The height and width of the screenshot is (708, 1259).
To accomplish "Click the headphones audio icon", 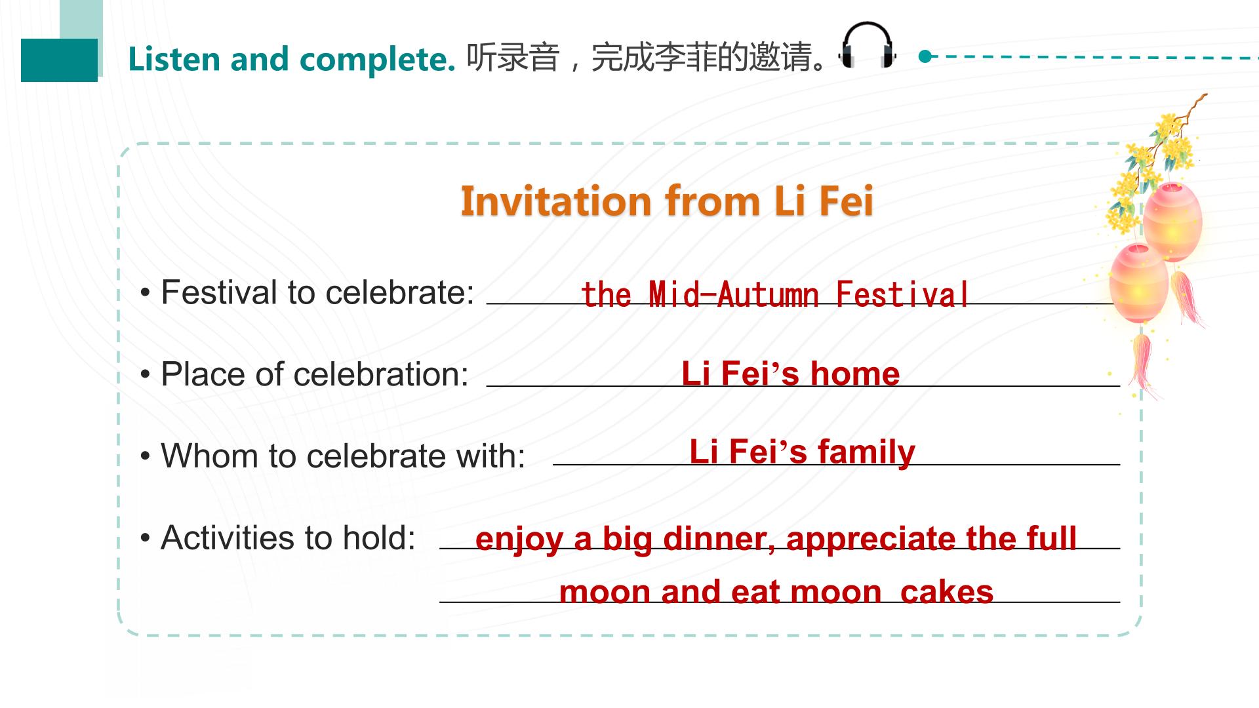I will point(868,45).
